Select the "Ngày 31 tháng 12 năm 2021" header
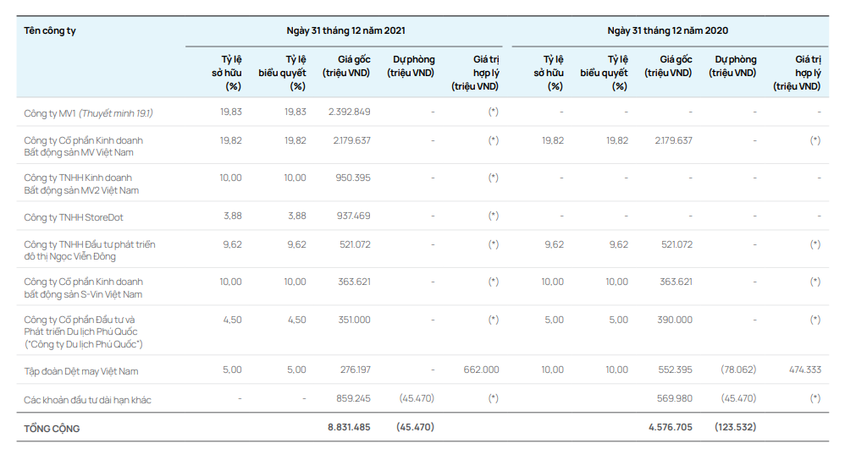Screen dimensions: 845x449 [345, 30]
